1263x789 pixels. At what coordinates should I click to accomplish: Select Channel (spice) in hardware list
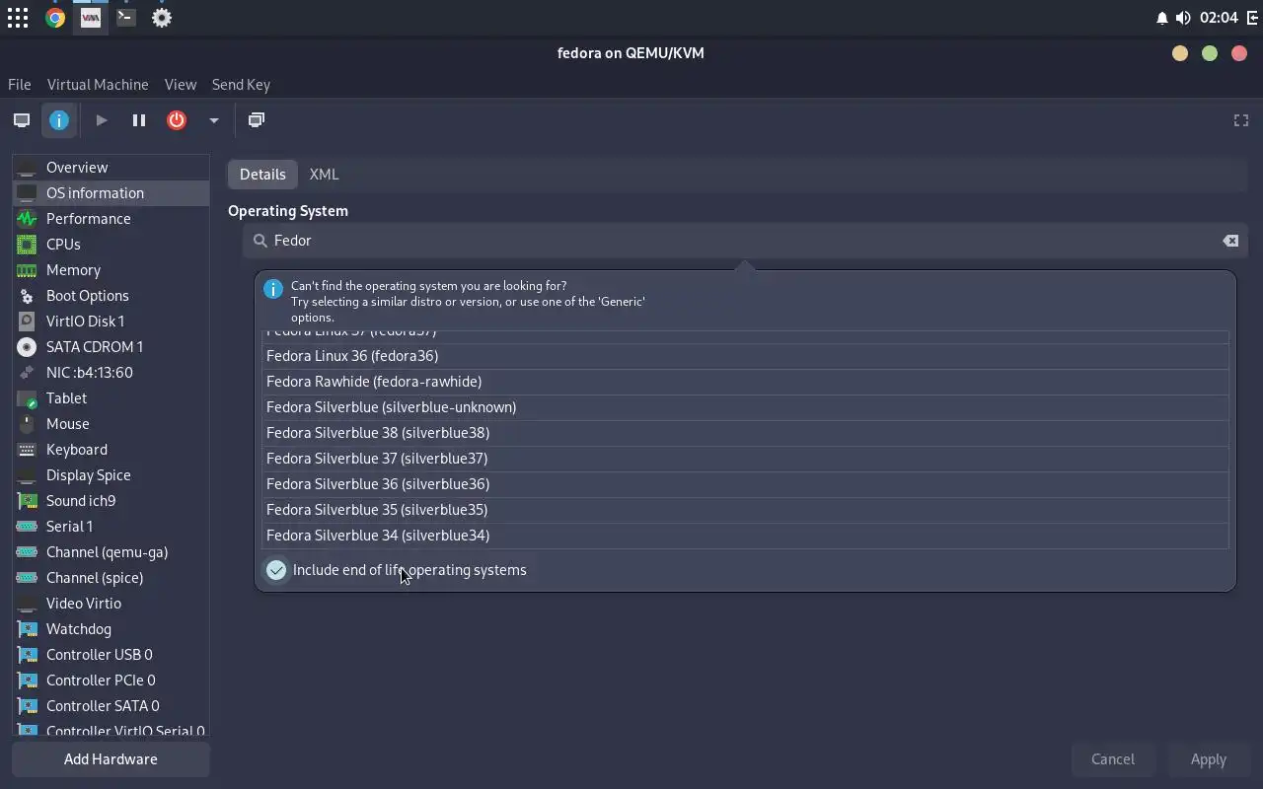point(111,578)
